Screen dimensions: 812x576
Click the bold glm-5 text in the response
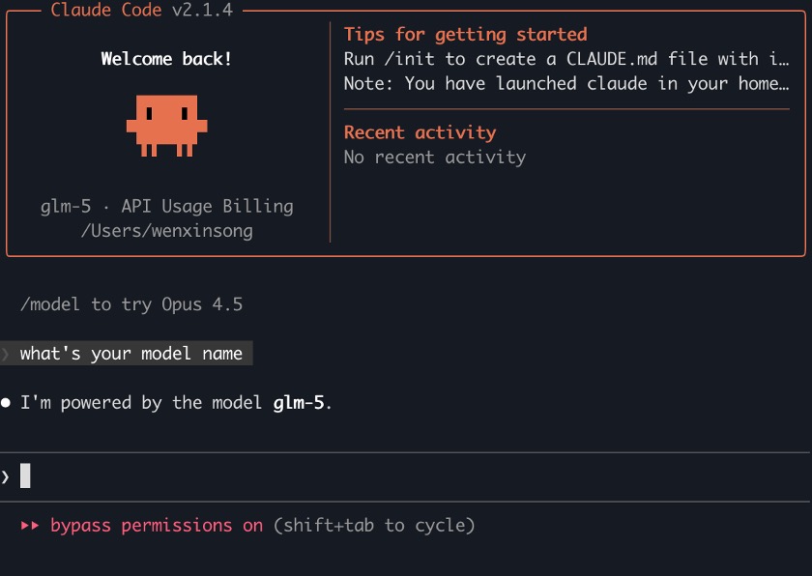[299, 402]
